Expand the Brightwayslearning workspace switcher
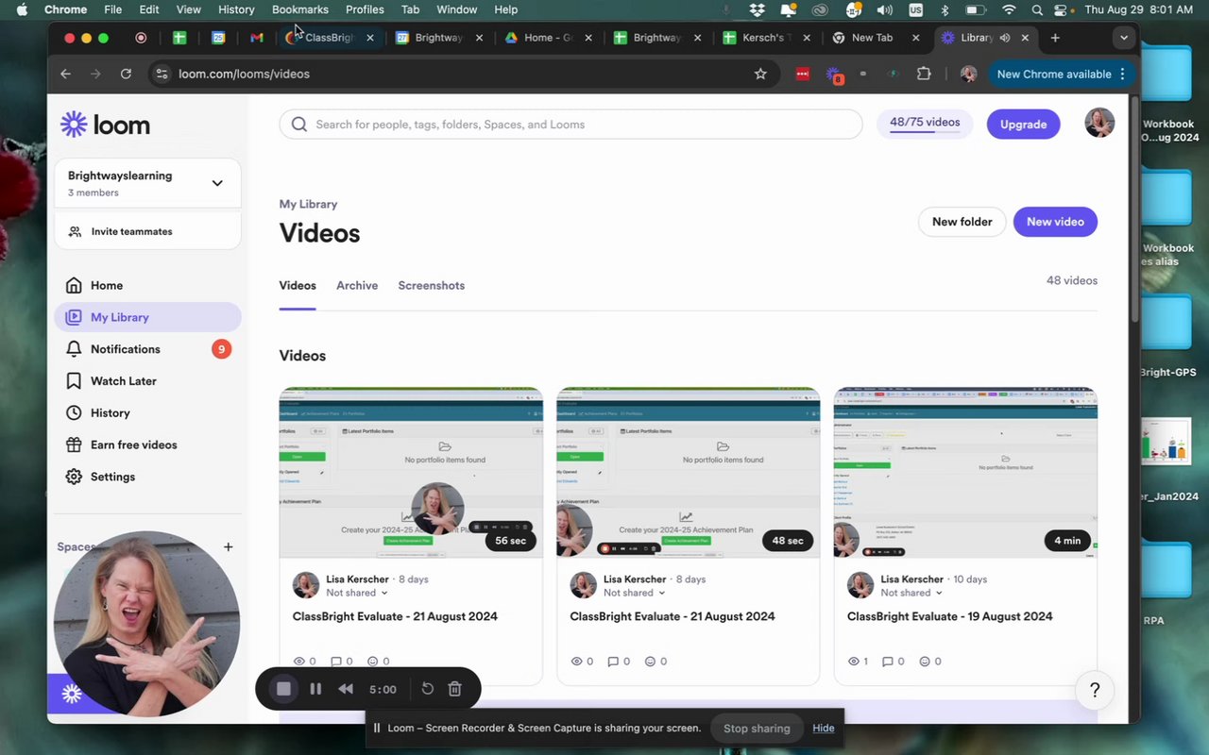This screenshot has height=755, width=1209. (147, 183)
